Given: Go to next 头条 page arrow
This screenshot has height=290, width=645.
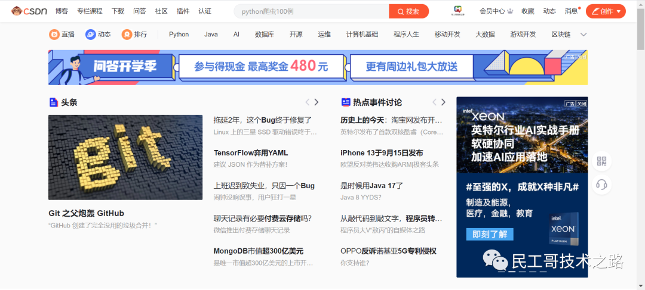Looking at the screenshot, I should point(317,102).
